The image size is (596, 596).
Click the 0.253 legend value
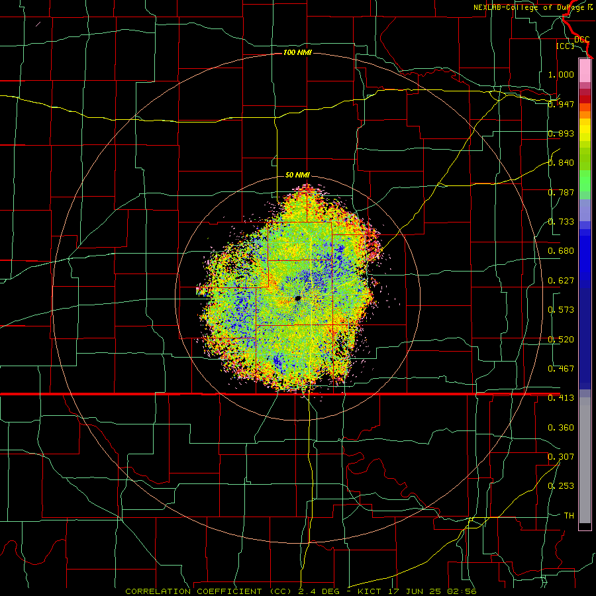[561, 486]
